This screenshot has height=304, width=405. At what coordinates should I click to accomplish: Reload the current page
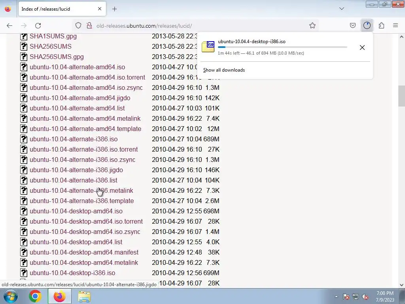click(x=38, y=26)
